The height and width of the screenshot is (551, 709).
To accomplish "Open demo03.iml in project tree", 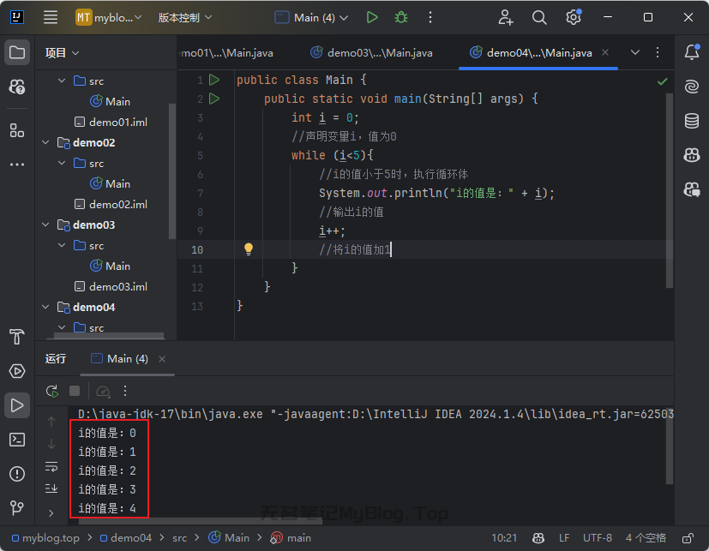I will 111,286.
